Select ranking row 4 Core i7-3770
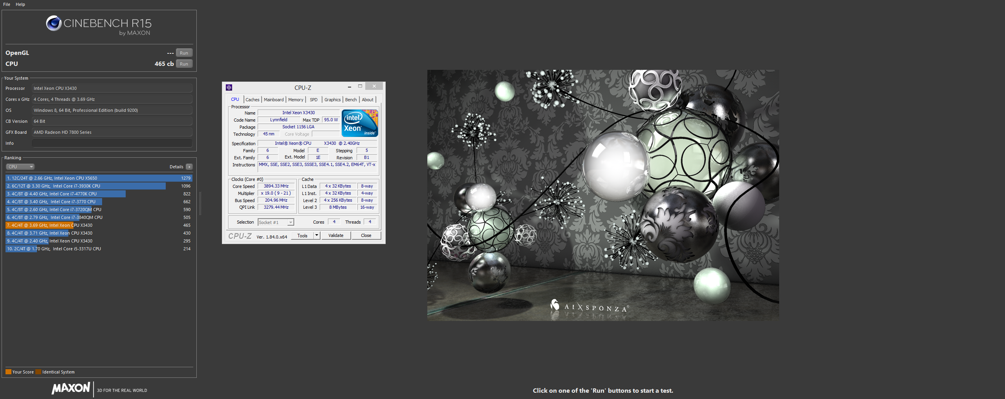This screenshot has height=399, width=1005. 99,202
